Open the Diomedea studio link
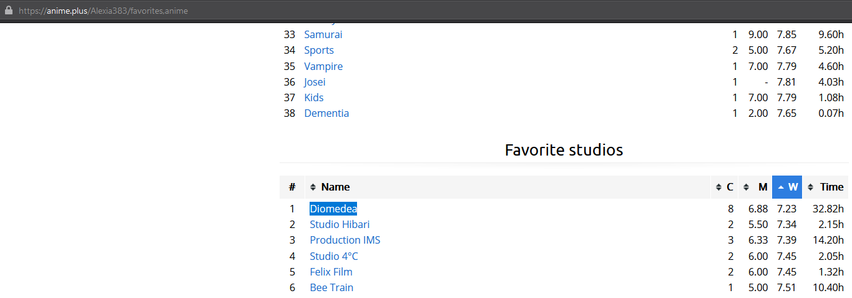Screen dimensions: 852x298 click(x=333, y=209)
